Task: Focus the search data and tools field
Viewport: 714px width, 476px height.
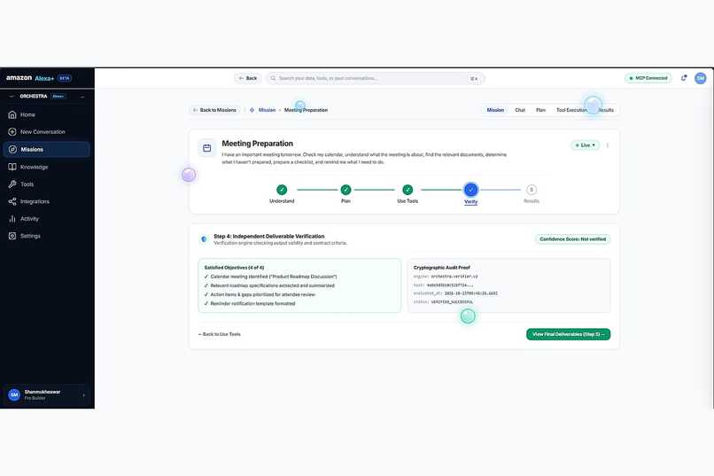Action: [374, 78]
